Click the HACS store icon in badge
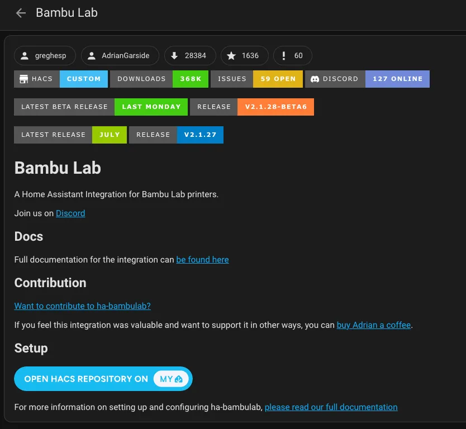 pos(23,79)
